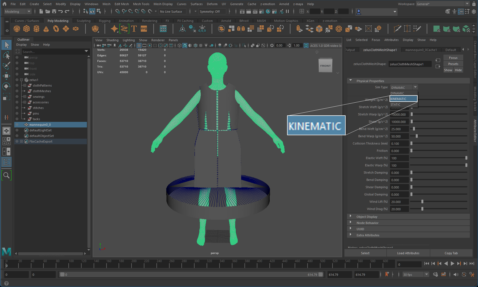Activate the Scale tool in toolbox
The image size is (478, 287).
[x=7, y=97]
